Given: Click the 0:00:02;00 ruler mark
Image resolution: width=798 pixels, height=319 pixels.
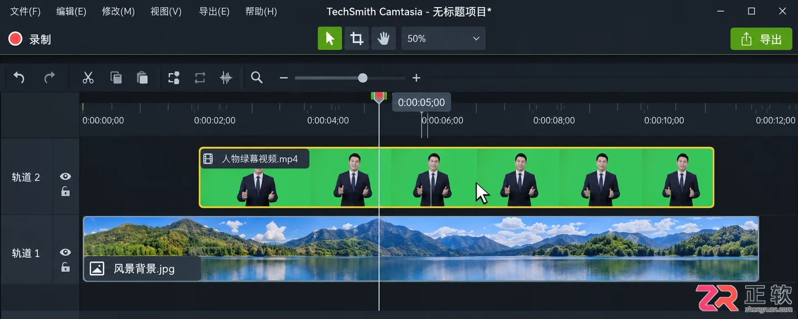Looking at the screenshot, I should pos(214,120).
